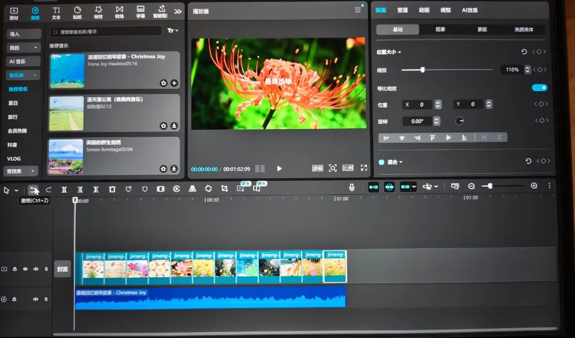Open the AI 音乐 section
The height and width of the screenshot is (338, 575).
pyautogui.click(x=23, y=61)
